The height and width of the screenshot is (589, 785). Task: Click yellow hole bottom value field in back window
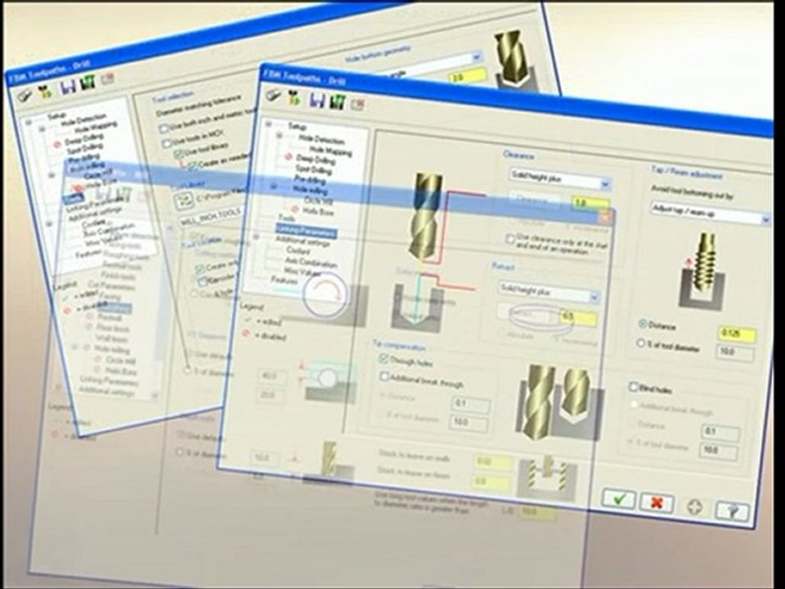pos(468,77)
